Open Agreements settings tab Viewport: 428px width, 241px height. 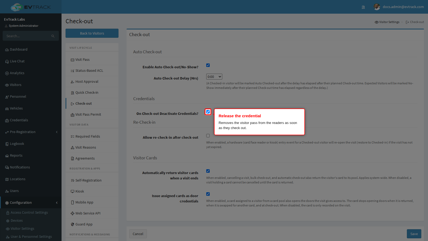coord(92,159)
